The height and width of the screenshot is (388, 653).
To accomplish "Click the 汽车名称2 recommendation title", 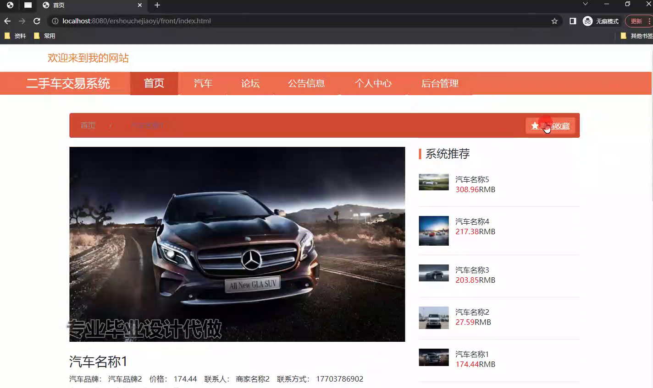I will point(472,312).
